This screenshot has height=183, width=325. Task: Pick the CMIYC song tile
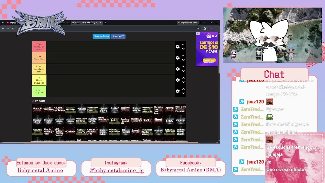pyautogui.click(x=170, y=109)
